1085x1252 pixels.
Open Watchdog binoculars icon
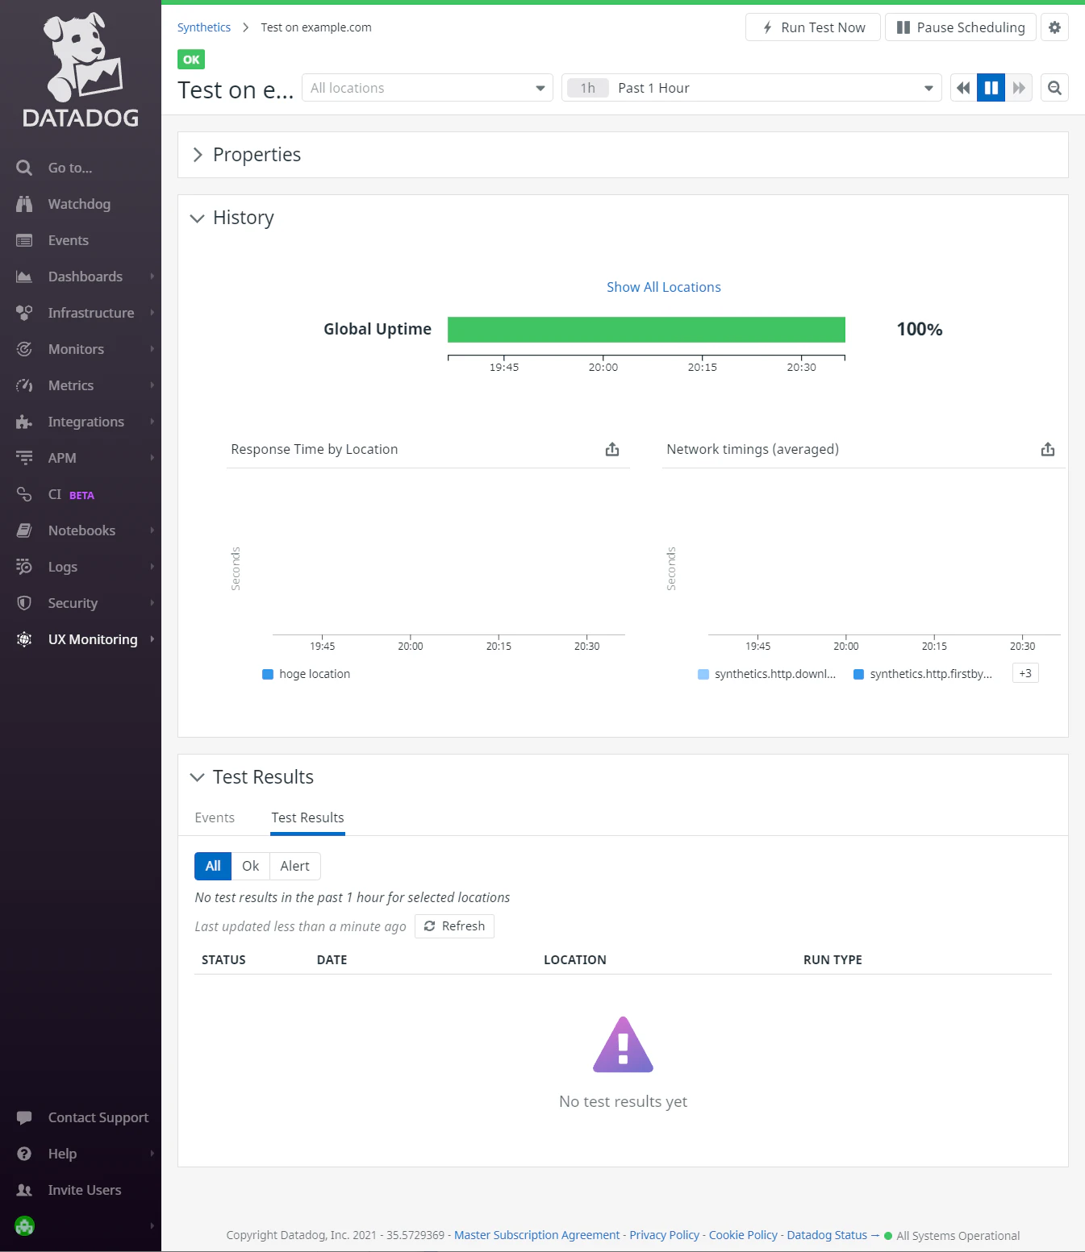pos(24,204)
